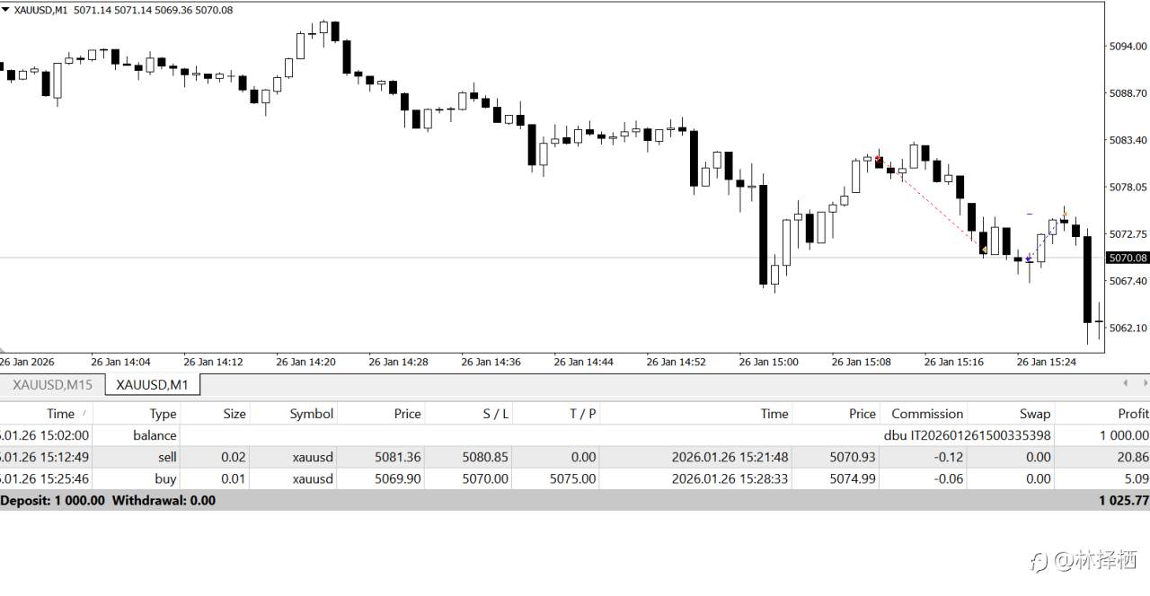
Task: Click the 26 Jan 14:20 time axis label
Action: coord(305,363)
